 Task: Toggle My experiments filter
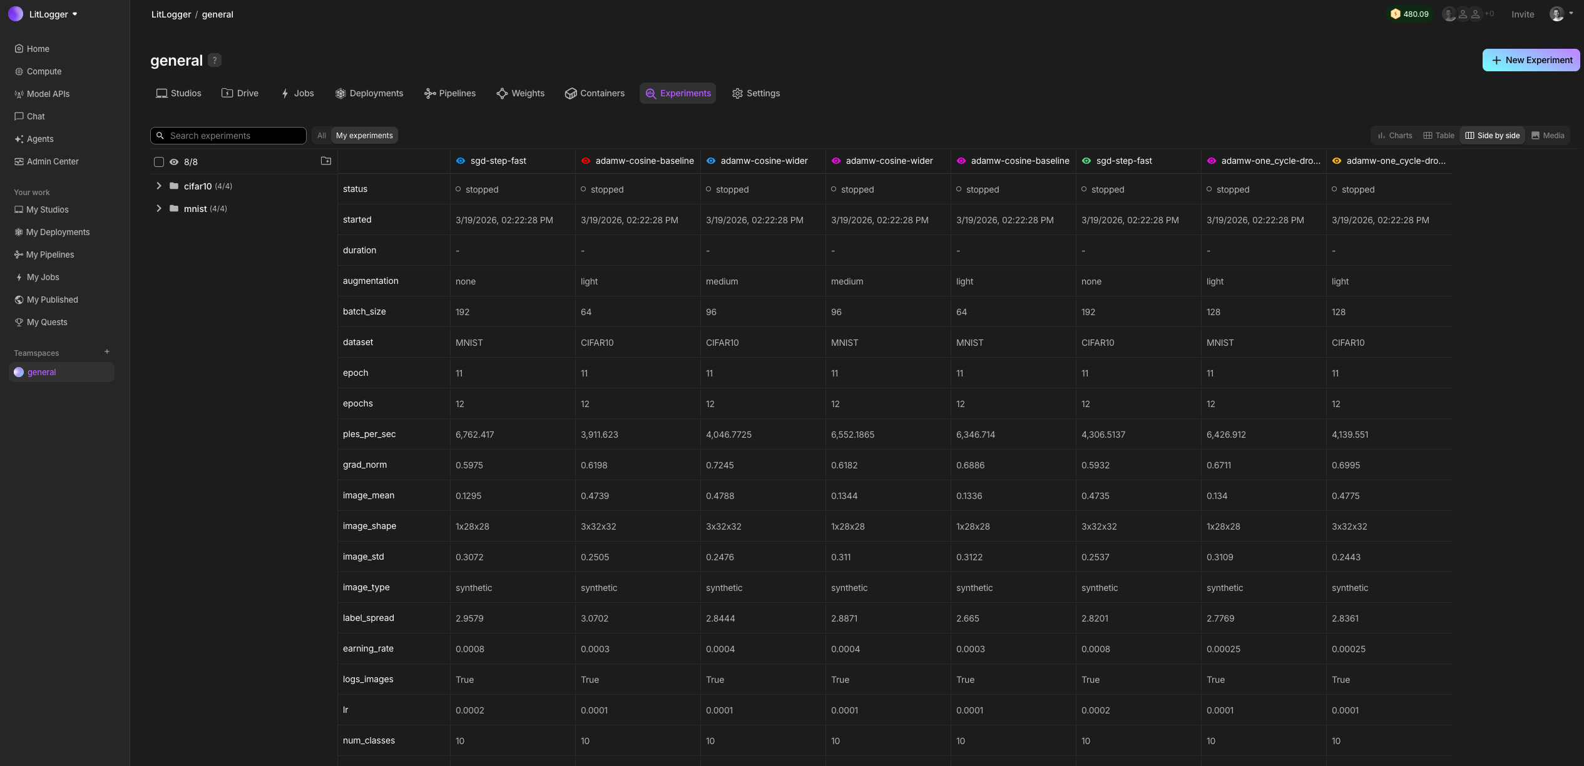[364, 136]
